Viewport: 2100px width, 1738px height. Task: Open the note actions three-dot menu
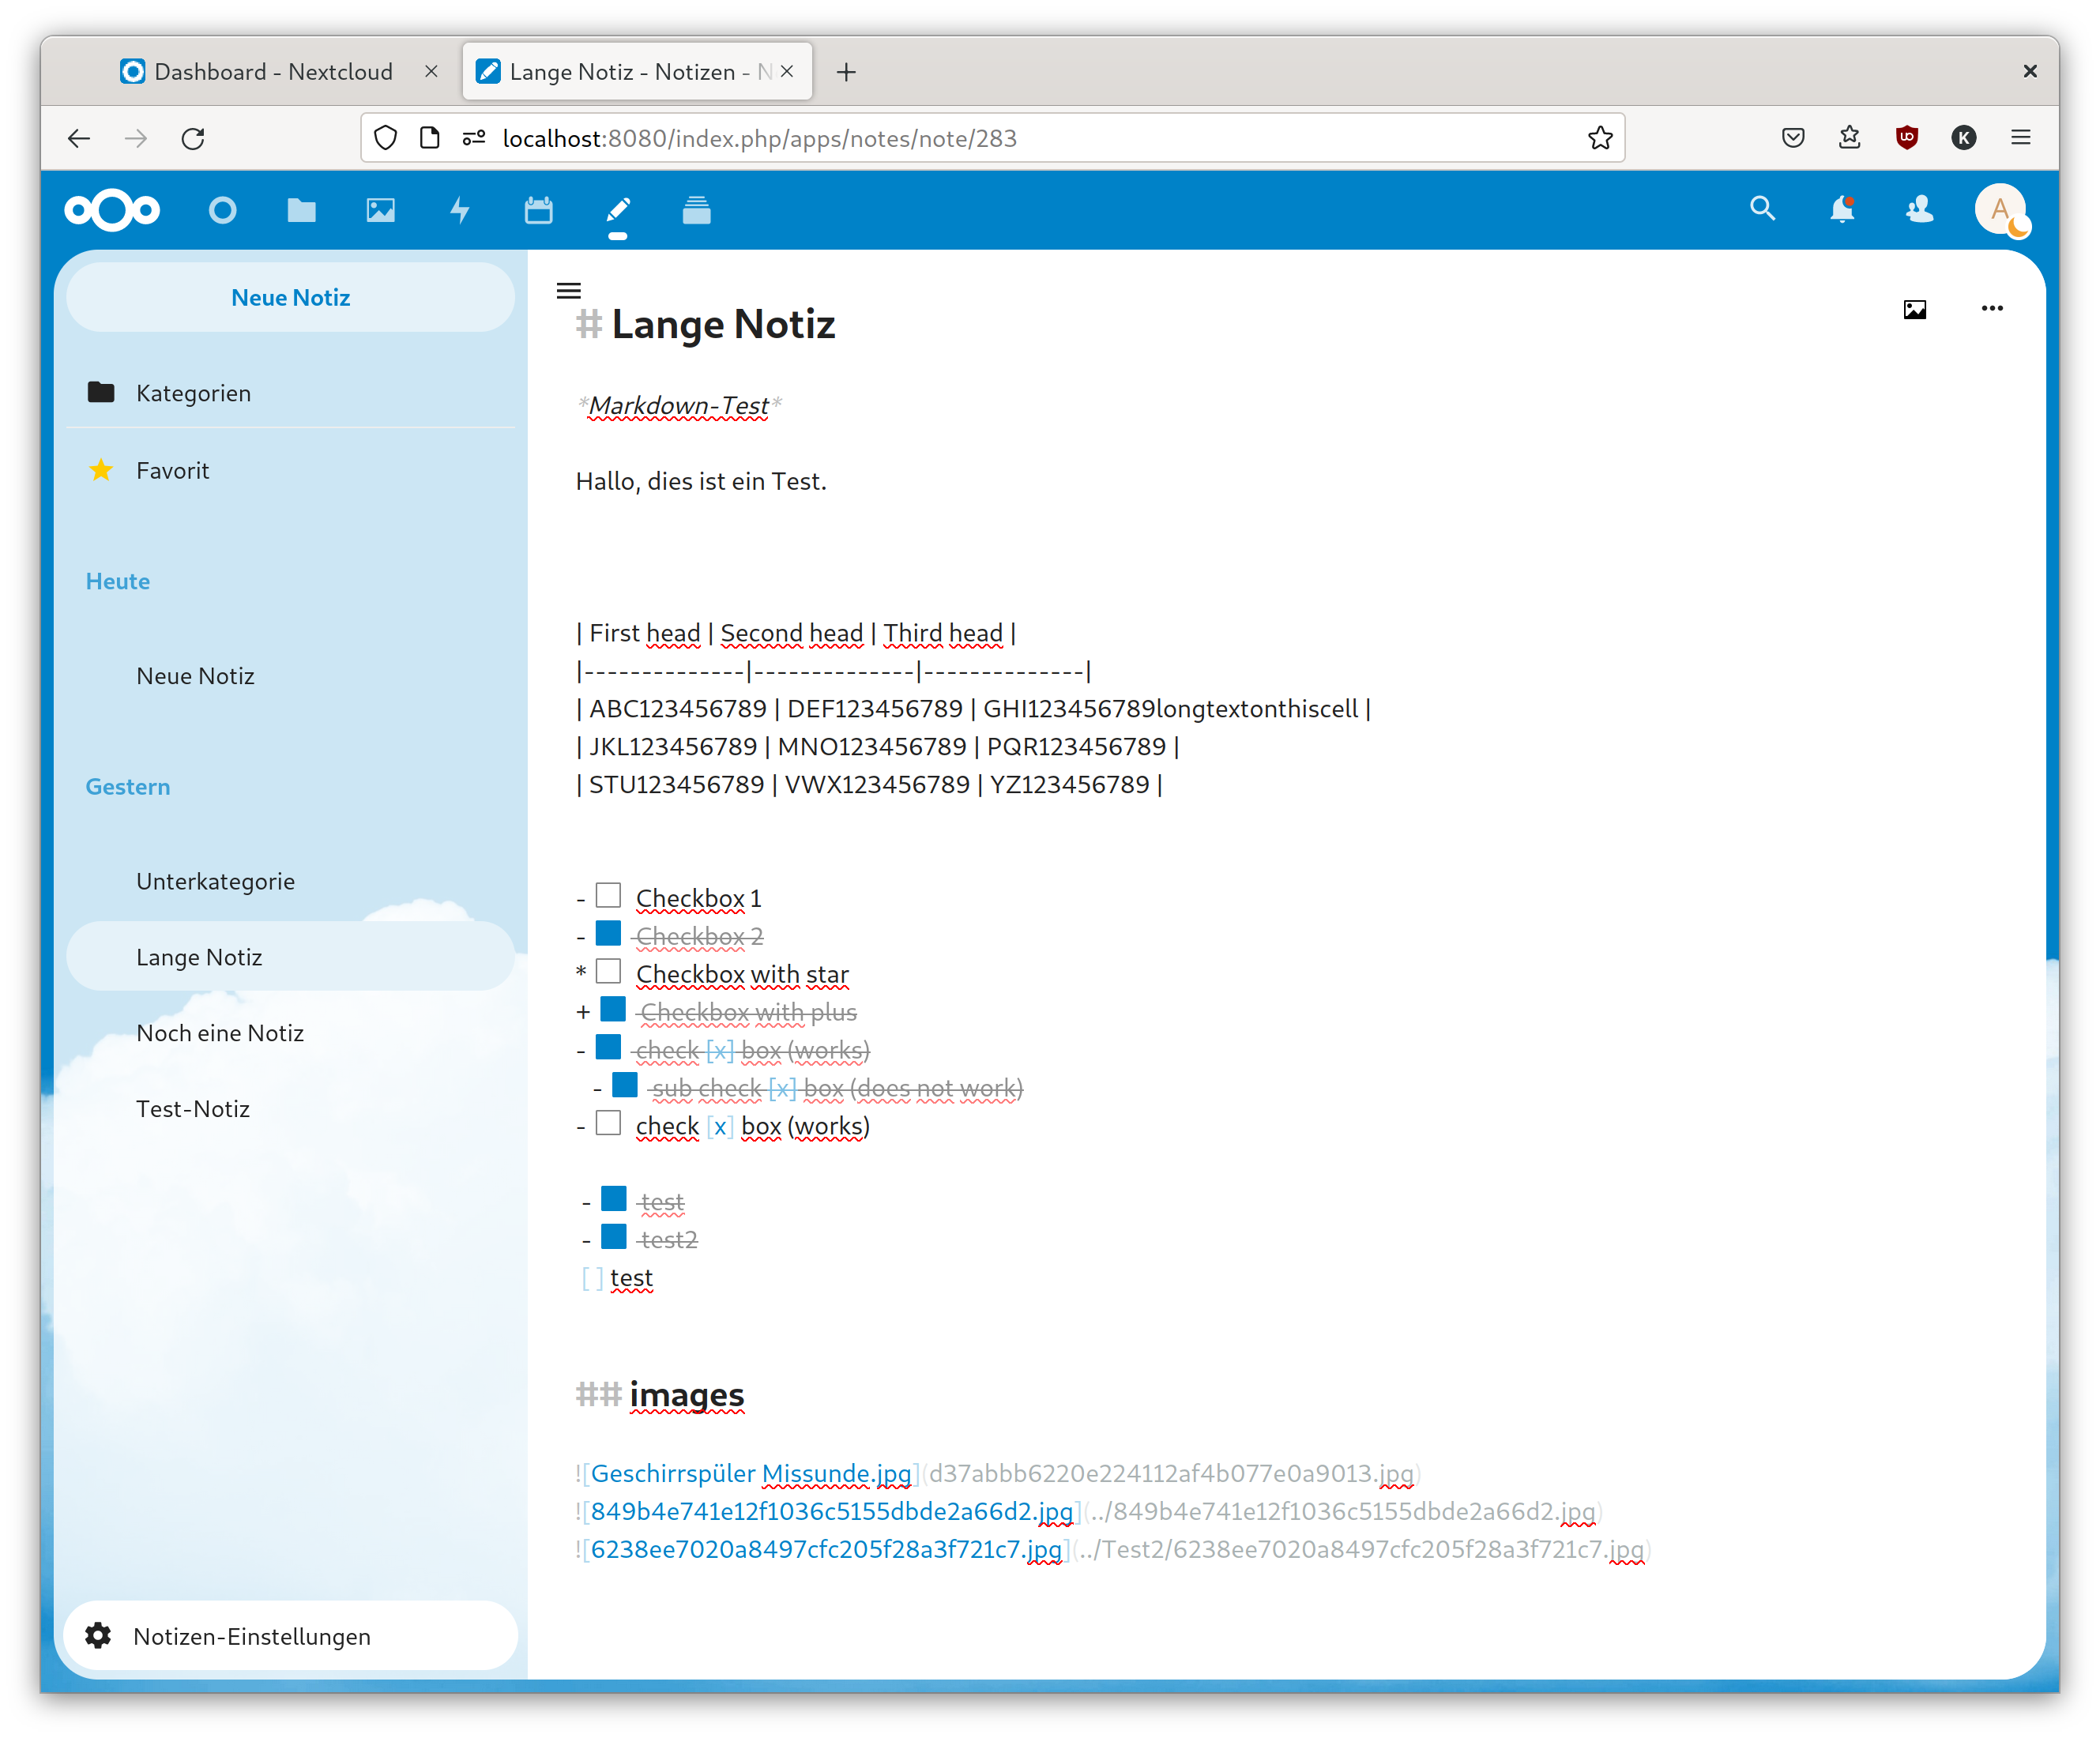[1991, 308]
